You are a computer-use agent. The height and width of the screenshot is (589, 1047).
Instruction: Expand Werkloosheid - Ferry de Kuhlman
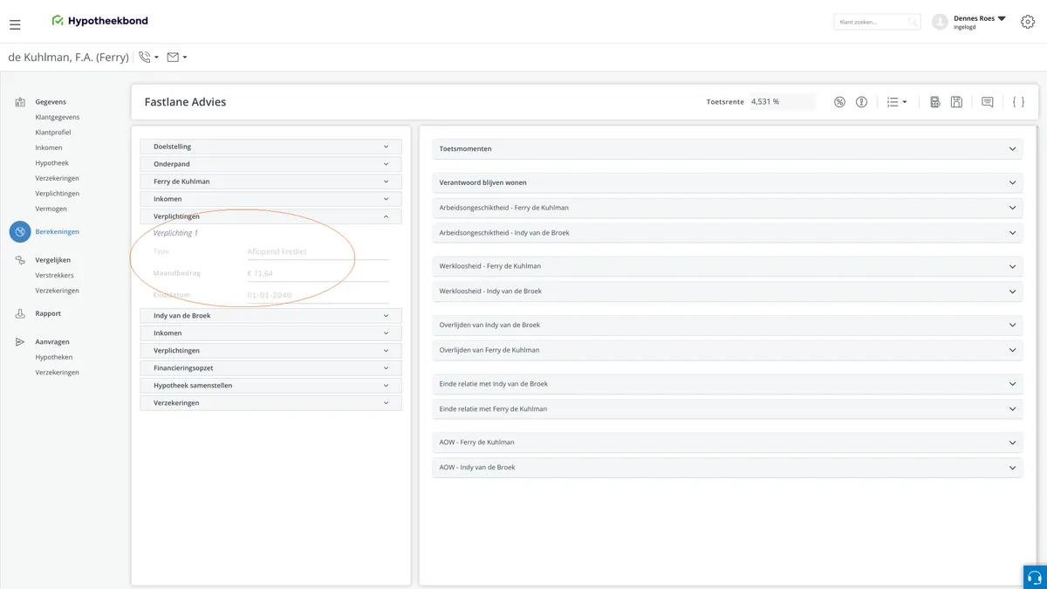point(728,266)
